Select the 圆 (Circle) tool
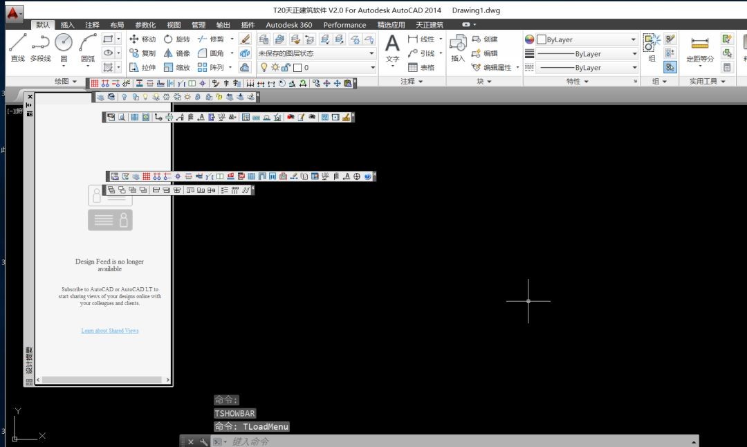Image resolution: width=747 pixels, height=447 pixels. [64, 48]
